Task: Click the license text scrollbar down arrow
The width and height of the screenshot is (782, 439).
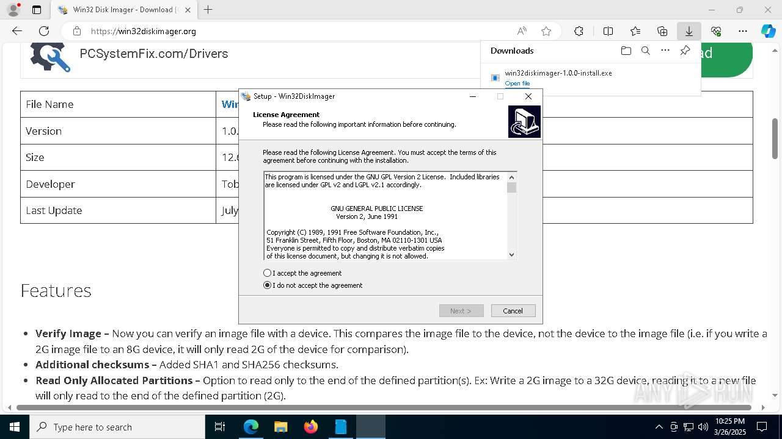Action: 512,255
